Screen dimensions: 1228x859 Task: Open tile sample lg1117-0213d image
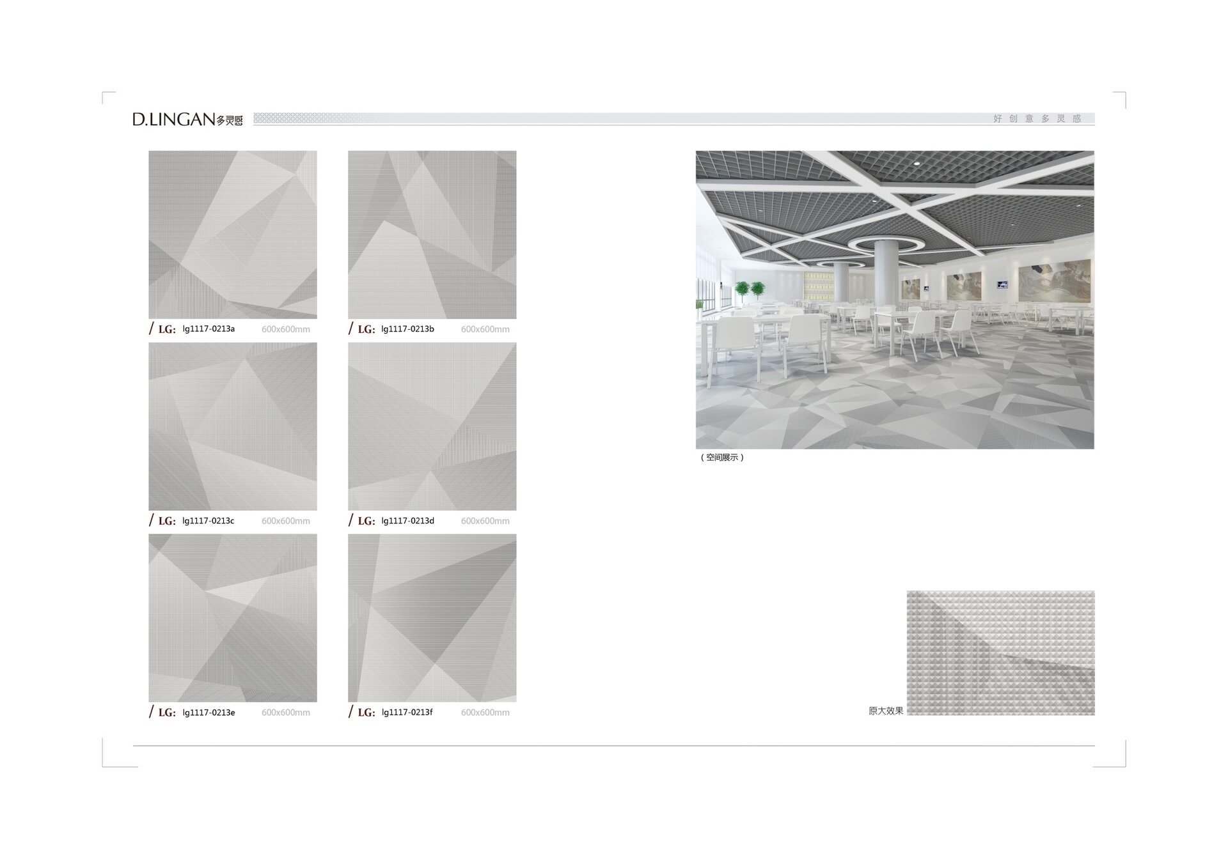[432, 426]
